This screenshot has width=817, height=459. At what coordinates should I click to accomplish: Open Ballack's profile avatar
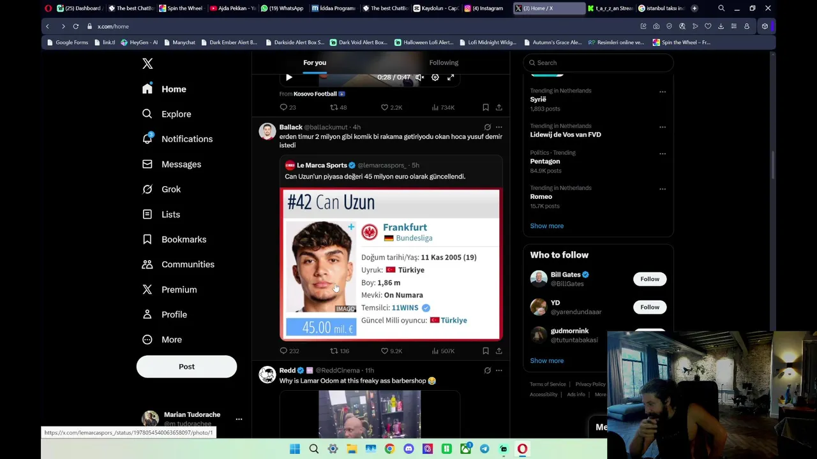267,131
